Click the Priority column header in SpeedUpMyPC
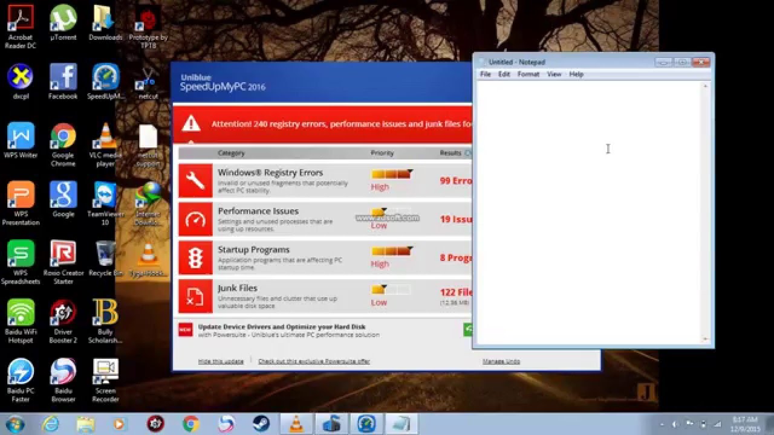The image size is (774, 435). click(x=382, y=153)
